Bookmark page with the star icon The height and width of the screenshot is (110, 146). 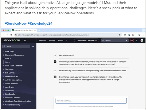click(x=119, y=35)
